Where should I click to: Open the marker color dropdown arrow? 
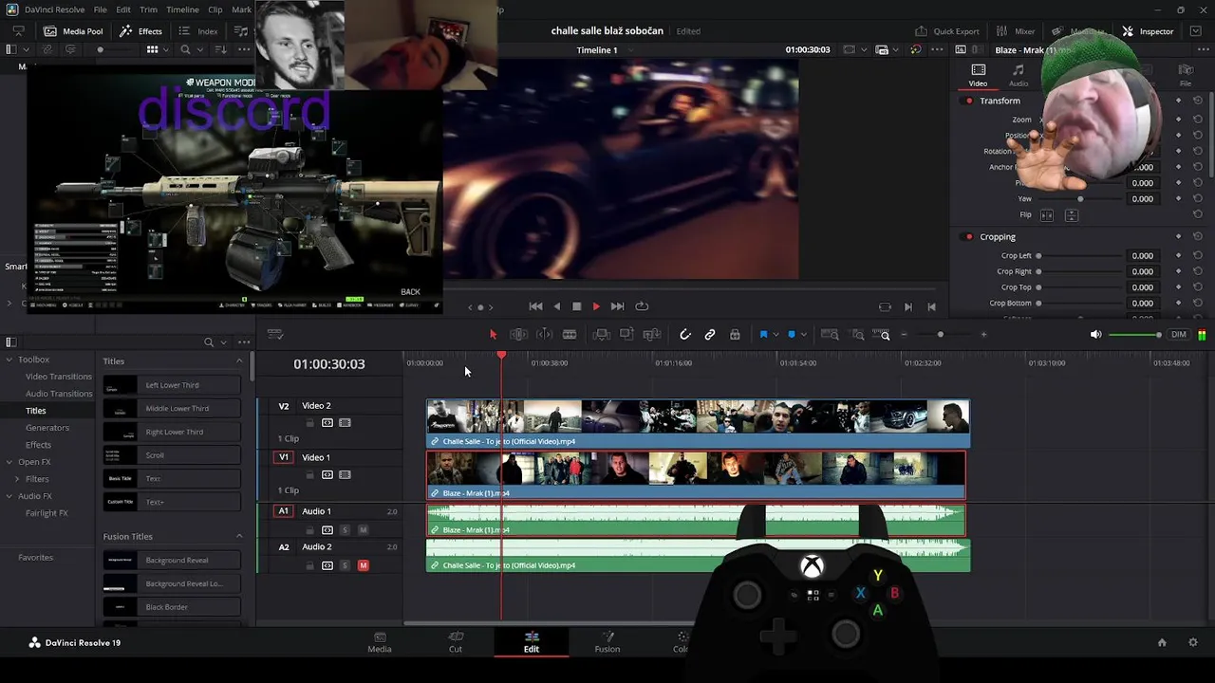(803, 335)
